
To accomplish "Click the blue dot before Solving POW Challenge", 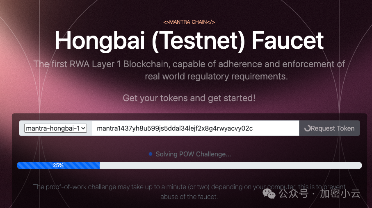I will tap(151, 154).
